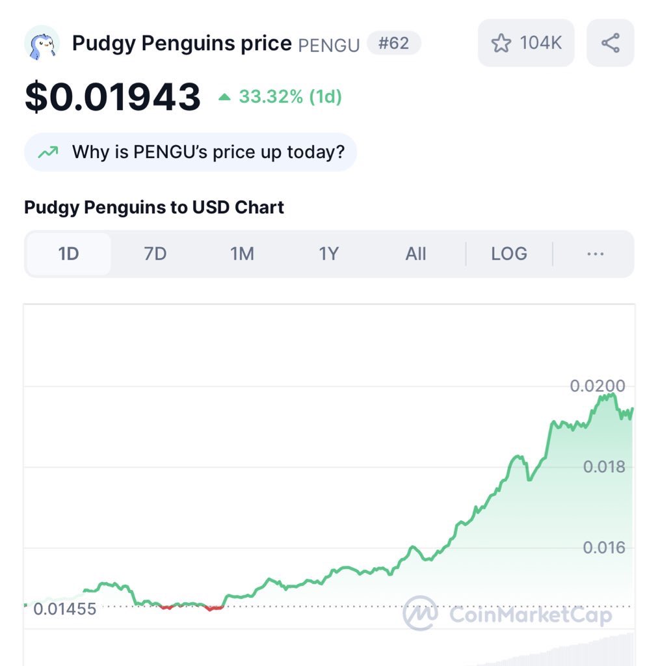Open the share icon button
This screenshot has width=658, height=666.
[611, 43]
